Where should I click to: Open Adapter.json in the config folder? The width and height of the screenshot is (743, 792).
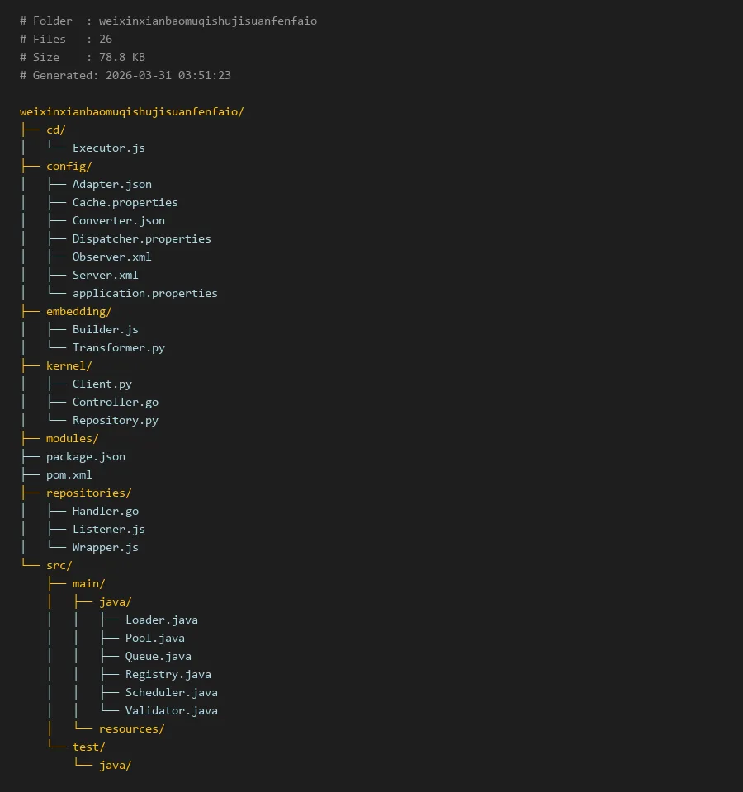pos(112,184)
